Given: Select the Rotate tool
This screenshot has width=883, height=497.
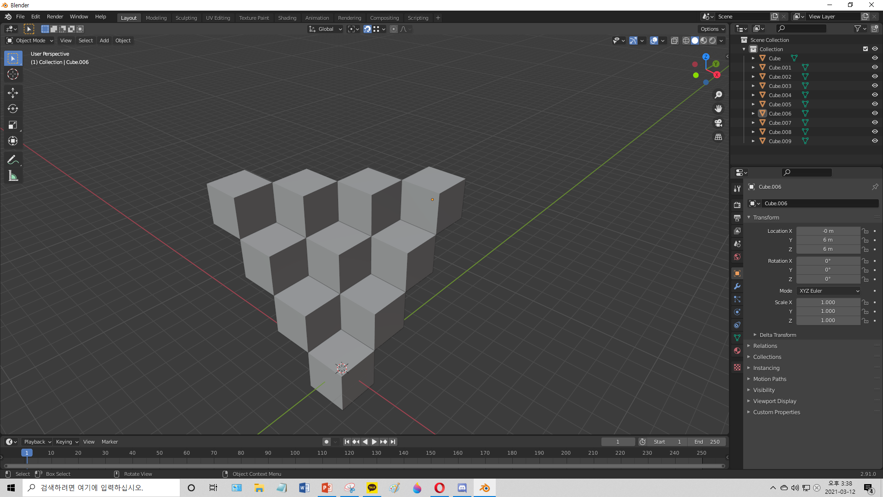Looking at the screenshot, I should (13, 109).
